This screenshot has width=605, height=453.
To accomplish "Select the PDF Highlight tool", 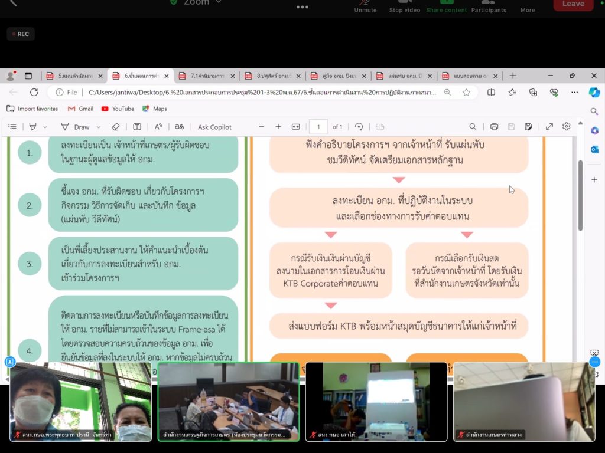I will click(x=33, y=127).
